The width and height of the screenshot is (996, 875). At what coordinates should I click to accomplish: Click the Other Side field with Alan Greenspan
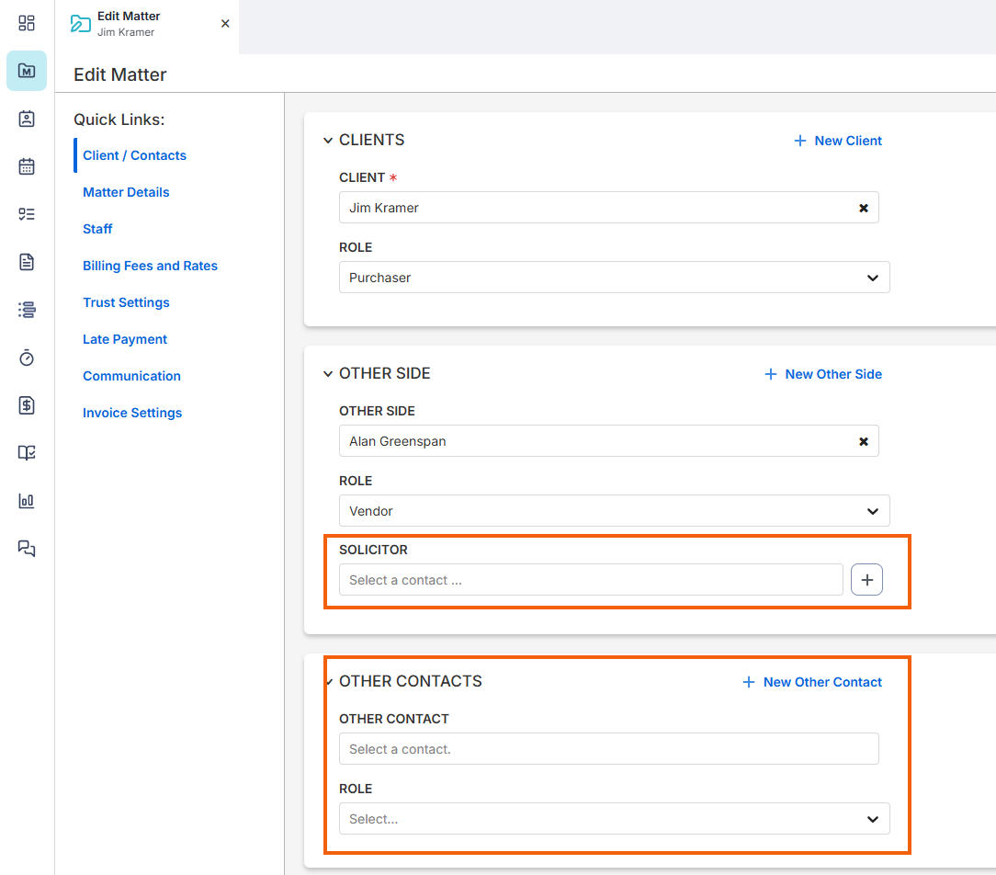(608, 441)
